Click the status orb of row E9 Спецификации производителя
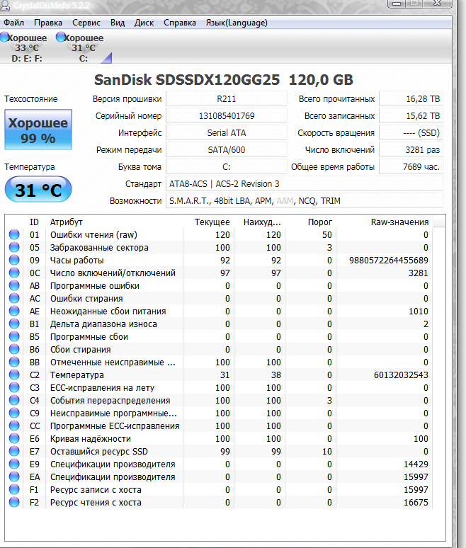 click(14, 464)
